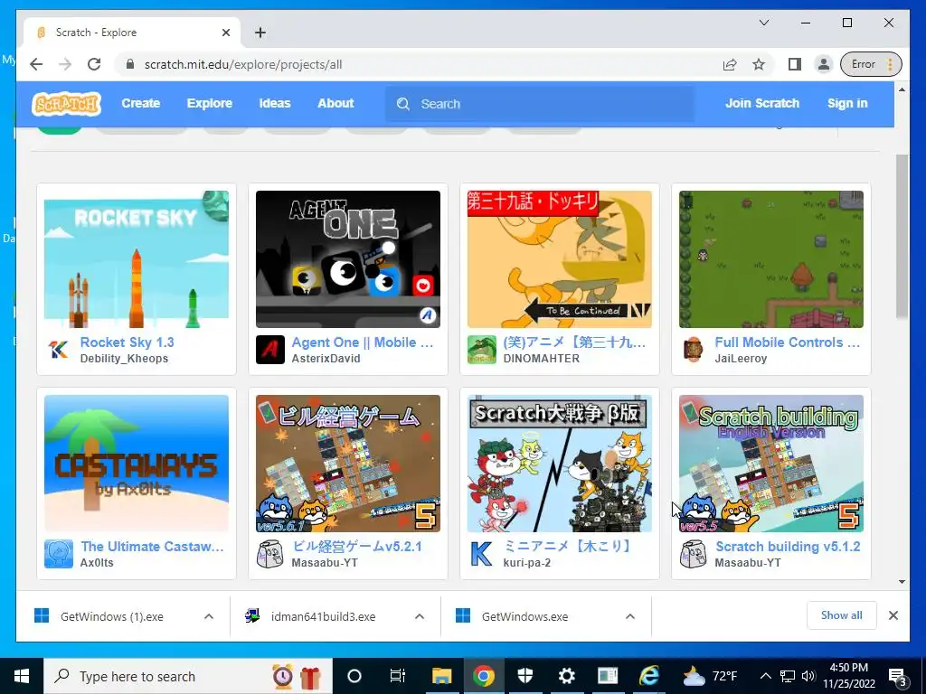
Task: Click Windows taskbar search box
Action: (188, 676)
